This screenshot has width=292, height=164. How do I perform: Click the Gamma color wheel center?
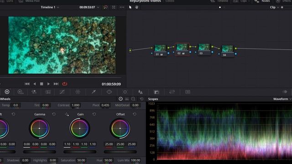pyautogui.click(x=39, y=128)
